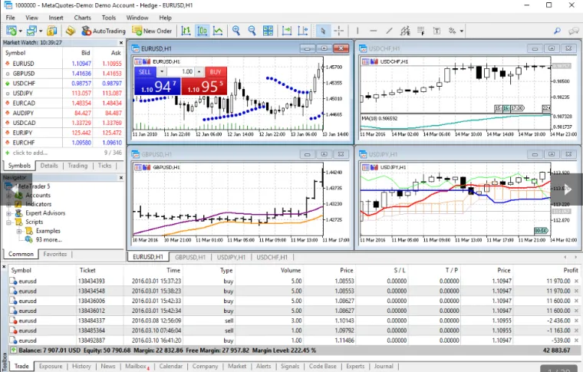
Task: Open the objects shapes dropdown arrow
Action: [x=462, y=31]
